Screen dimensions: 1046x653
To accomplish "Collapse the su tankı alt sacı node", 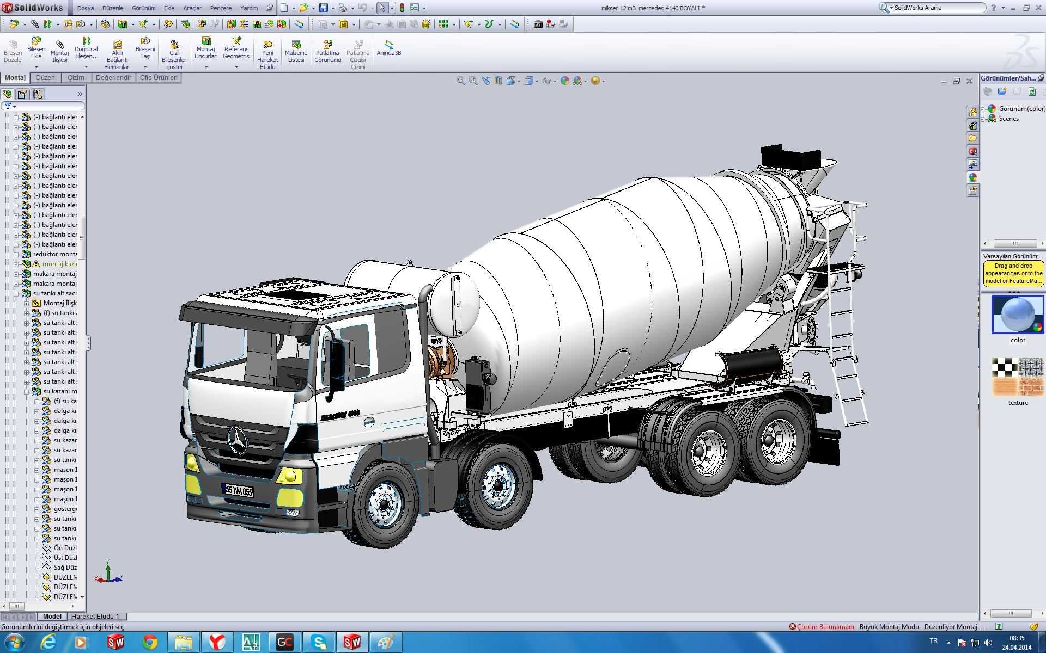I will [x=16, y=293].
